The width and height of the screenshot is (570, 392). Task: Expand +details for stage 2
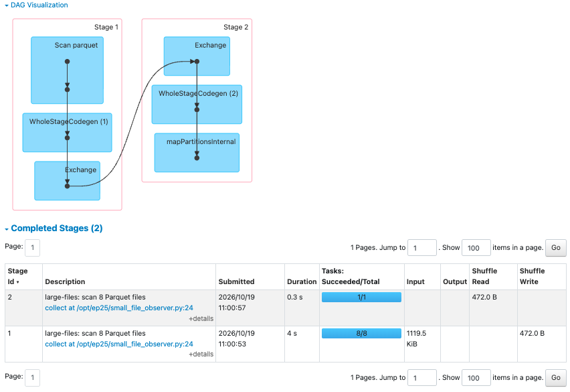click(x=201, y=319)
